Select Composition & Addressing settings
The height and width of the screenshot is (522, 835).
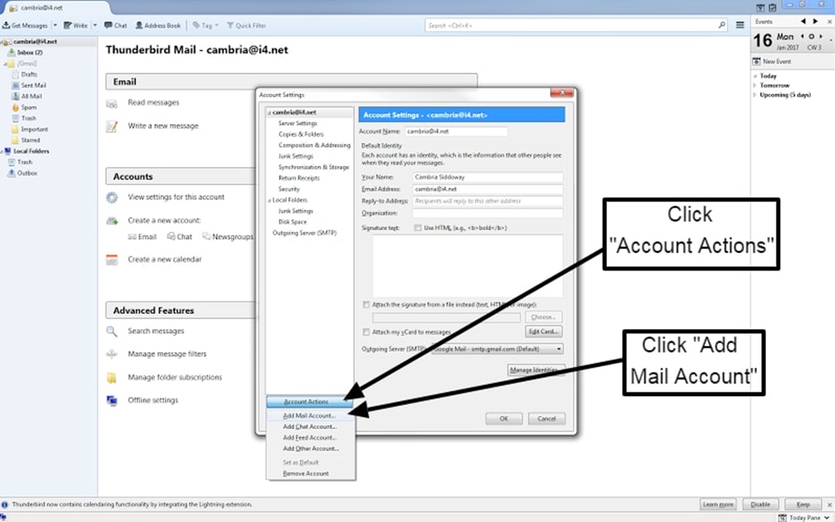point(314,146)
